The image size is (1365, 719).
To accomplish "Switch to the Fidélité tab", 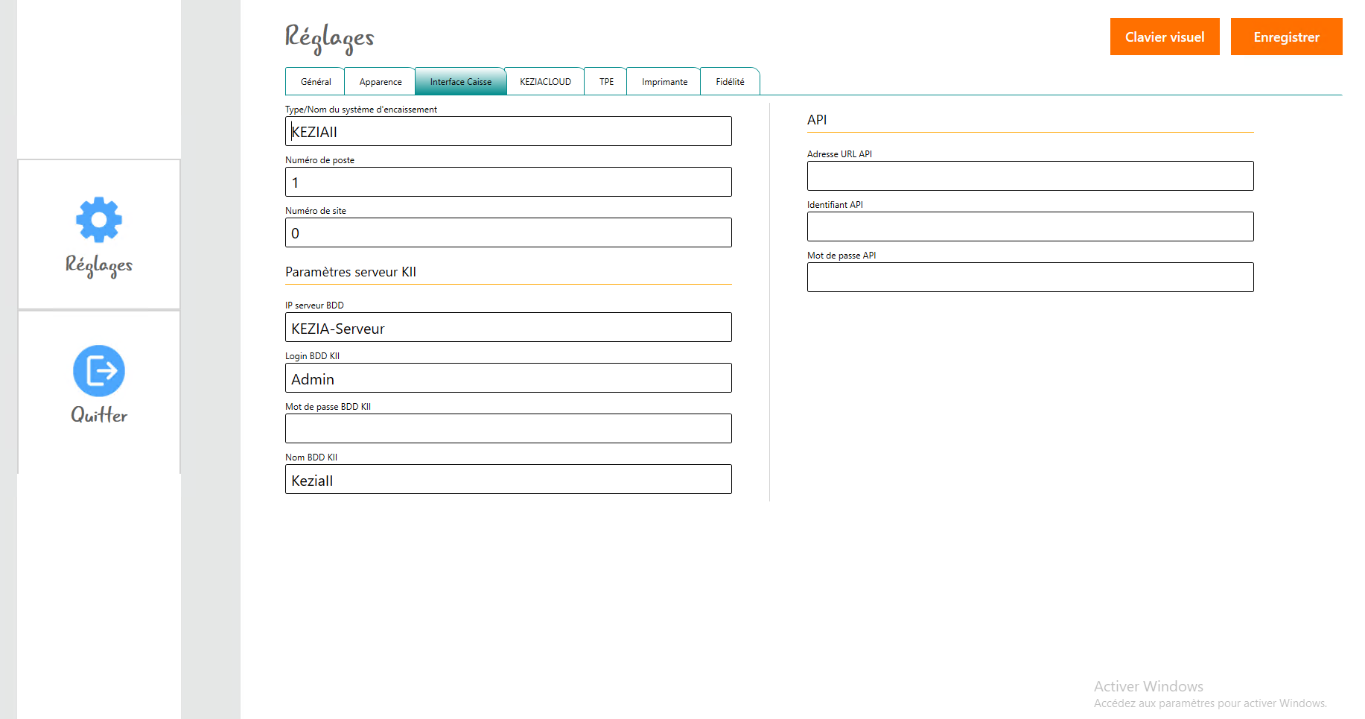I will [x=730, y=82].
